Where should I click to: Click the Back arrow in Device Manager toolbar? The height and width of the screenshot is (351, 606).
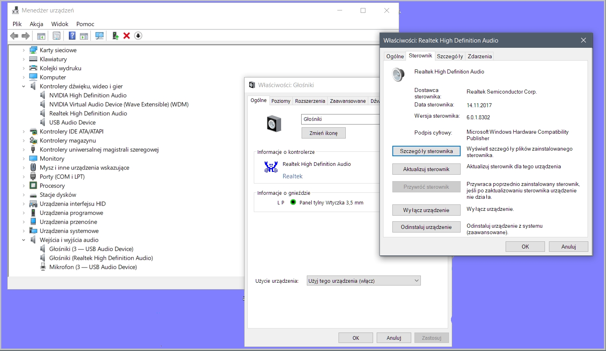pyautogui.click(x=14, y=36)
